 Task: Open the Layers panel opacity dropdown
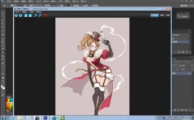[x=192, y=66]
